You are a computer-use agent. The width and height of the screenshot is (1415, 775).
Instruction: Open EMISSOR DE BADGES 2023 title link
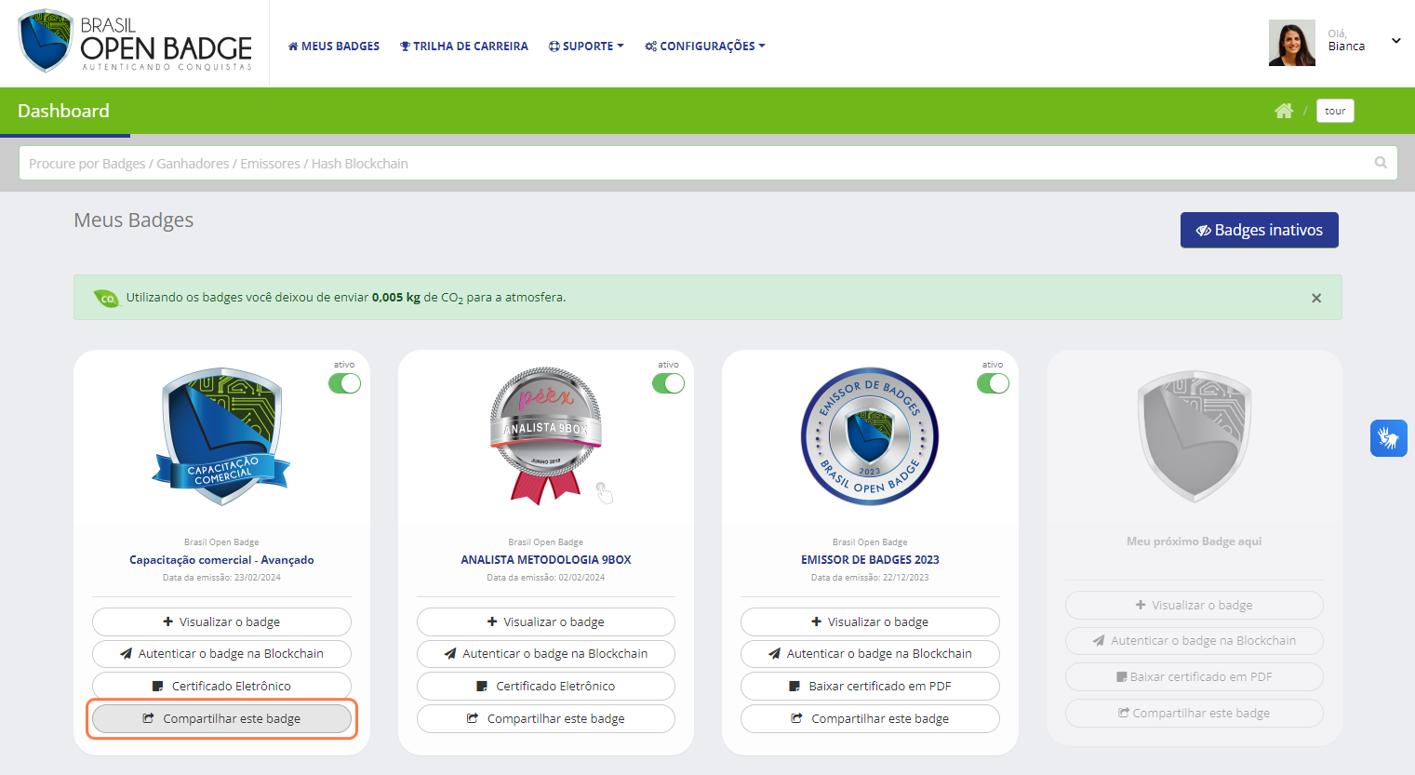[870, 559]
